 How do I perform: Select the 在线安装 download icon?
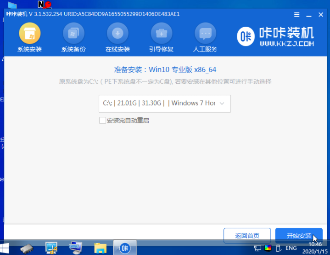pyautogui.click(x=117, y=33)
